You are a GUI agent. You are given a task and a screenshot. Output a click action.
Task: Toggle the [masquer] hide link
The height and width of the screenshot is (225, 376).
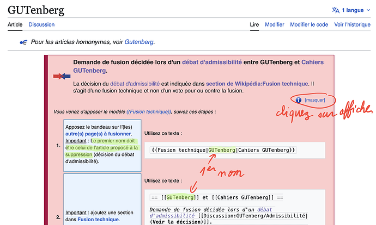(315, 100)
